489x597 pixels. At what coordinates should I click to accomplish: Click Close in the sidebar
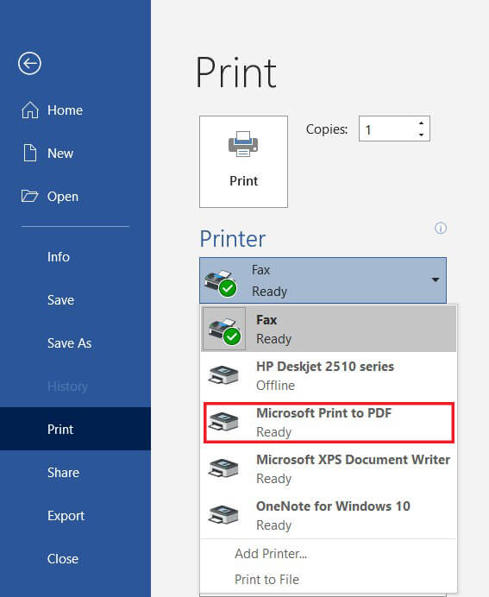point(75,558)
